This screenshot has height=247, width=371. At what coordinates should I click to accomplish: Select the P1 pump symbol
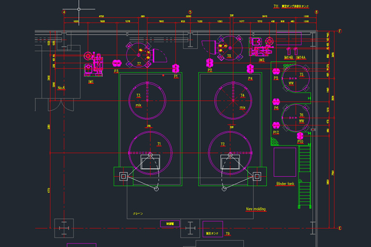coord(176,68)
